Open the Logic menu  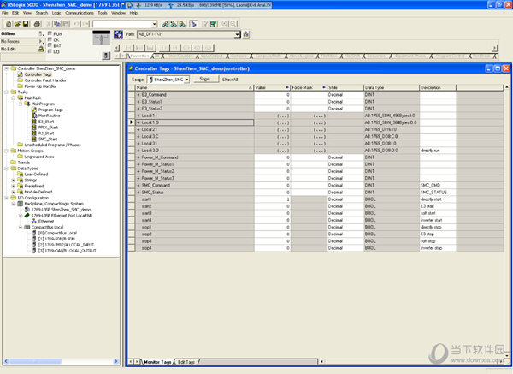click(56, 13)
